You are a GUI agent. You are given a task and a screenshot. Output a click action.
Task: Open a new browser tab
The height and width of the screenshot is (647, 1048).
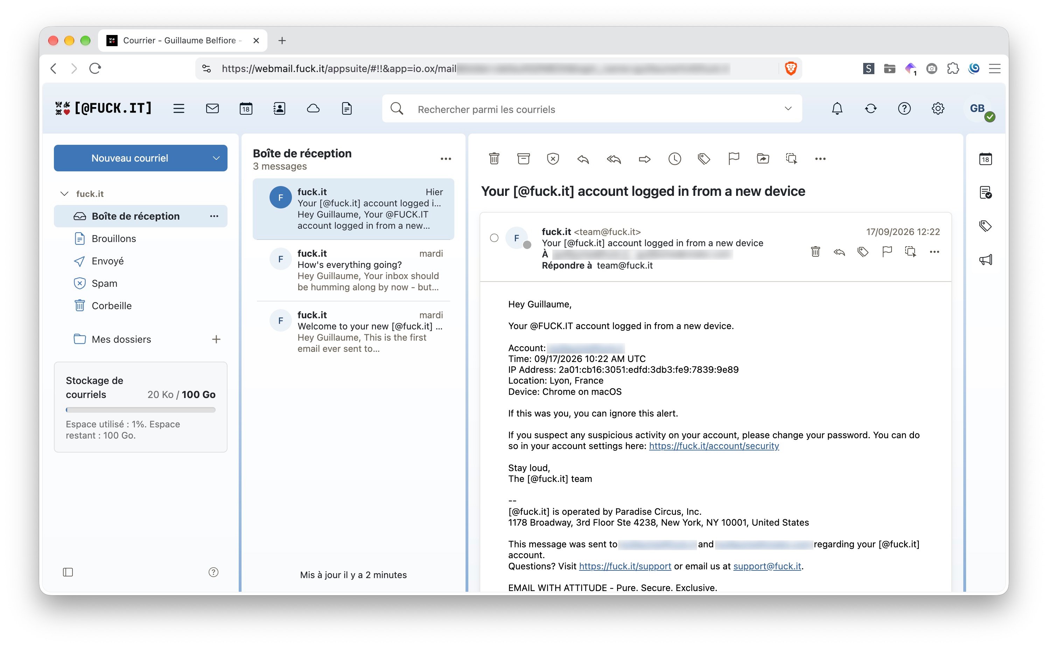(x=282, y=41)
